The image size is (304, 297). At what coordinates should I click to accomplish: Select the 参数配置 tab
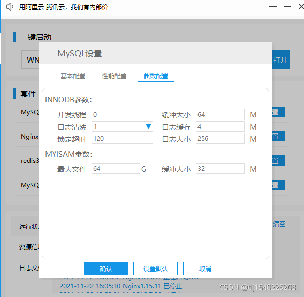[x=156, y=76]
